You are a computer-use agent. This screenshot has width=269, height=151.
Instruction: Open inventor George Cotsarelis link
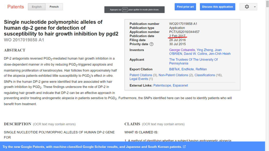(x=182, y=50)
